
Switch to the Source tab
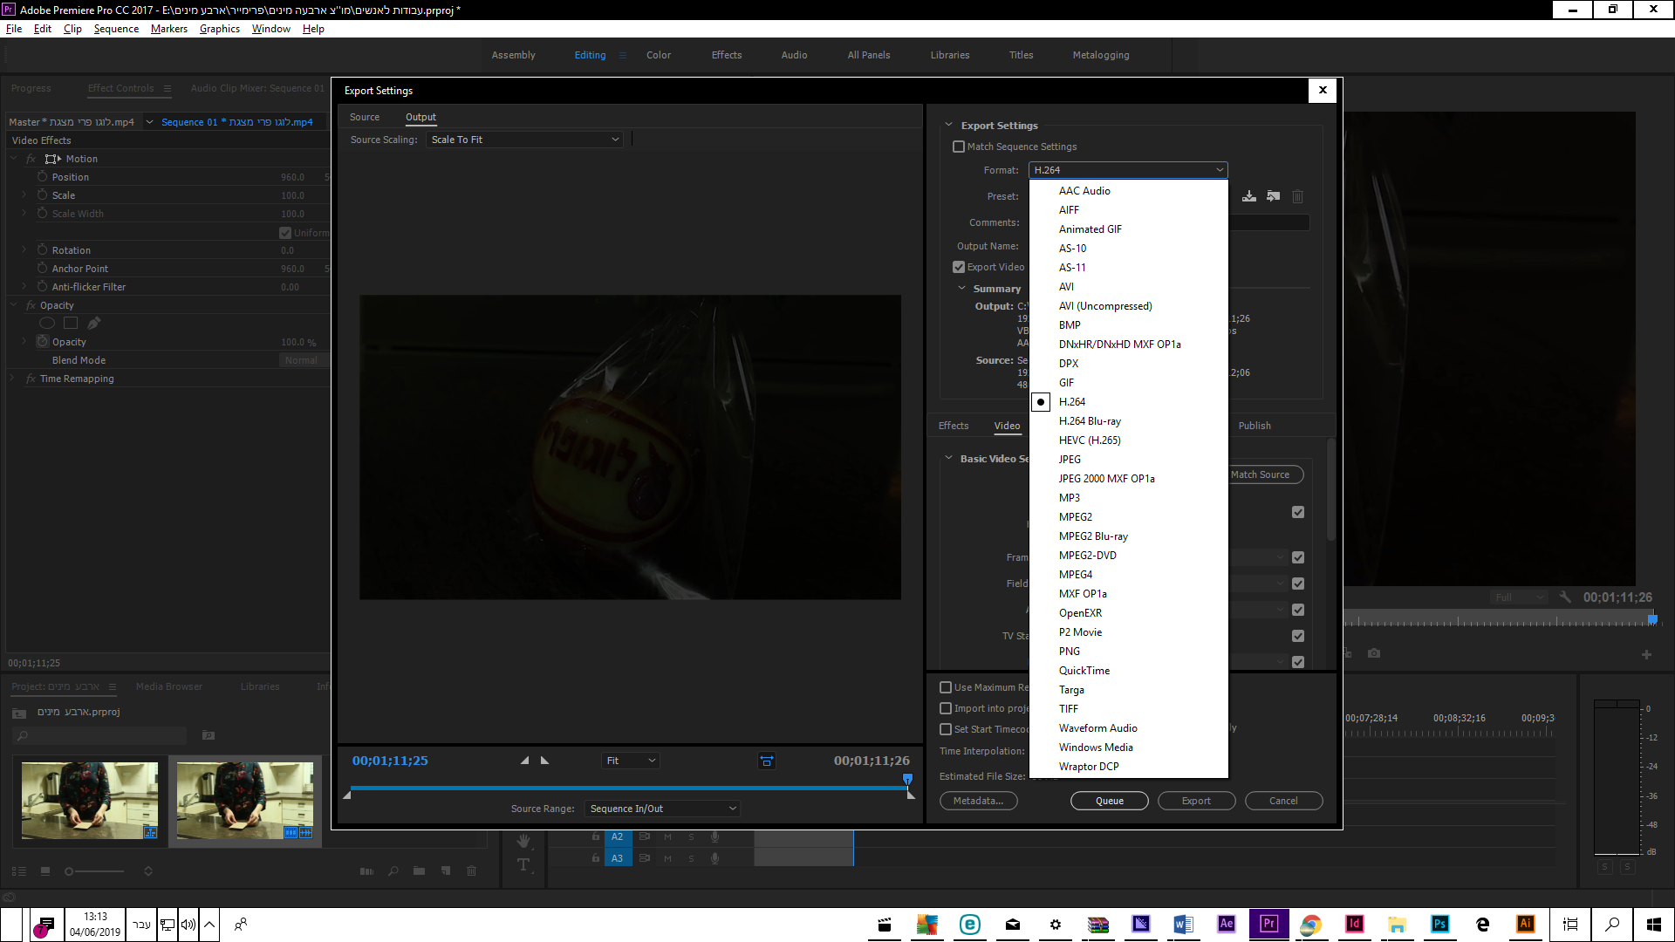[365, 117]
